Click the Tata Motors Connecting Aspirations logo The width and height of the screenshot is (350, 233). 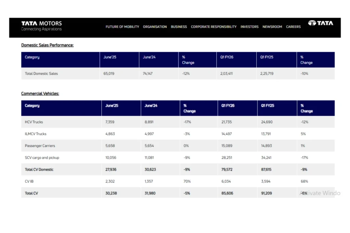(41, 26)
